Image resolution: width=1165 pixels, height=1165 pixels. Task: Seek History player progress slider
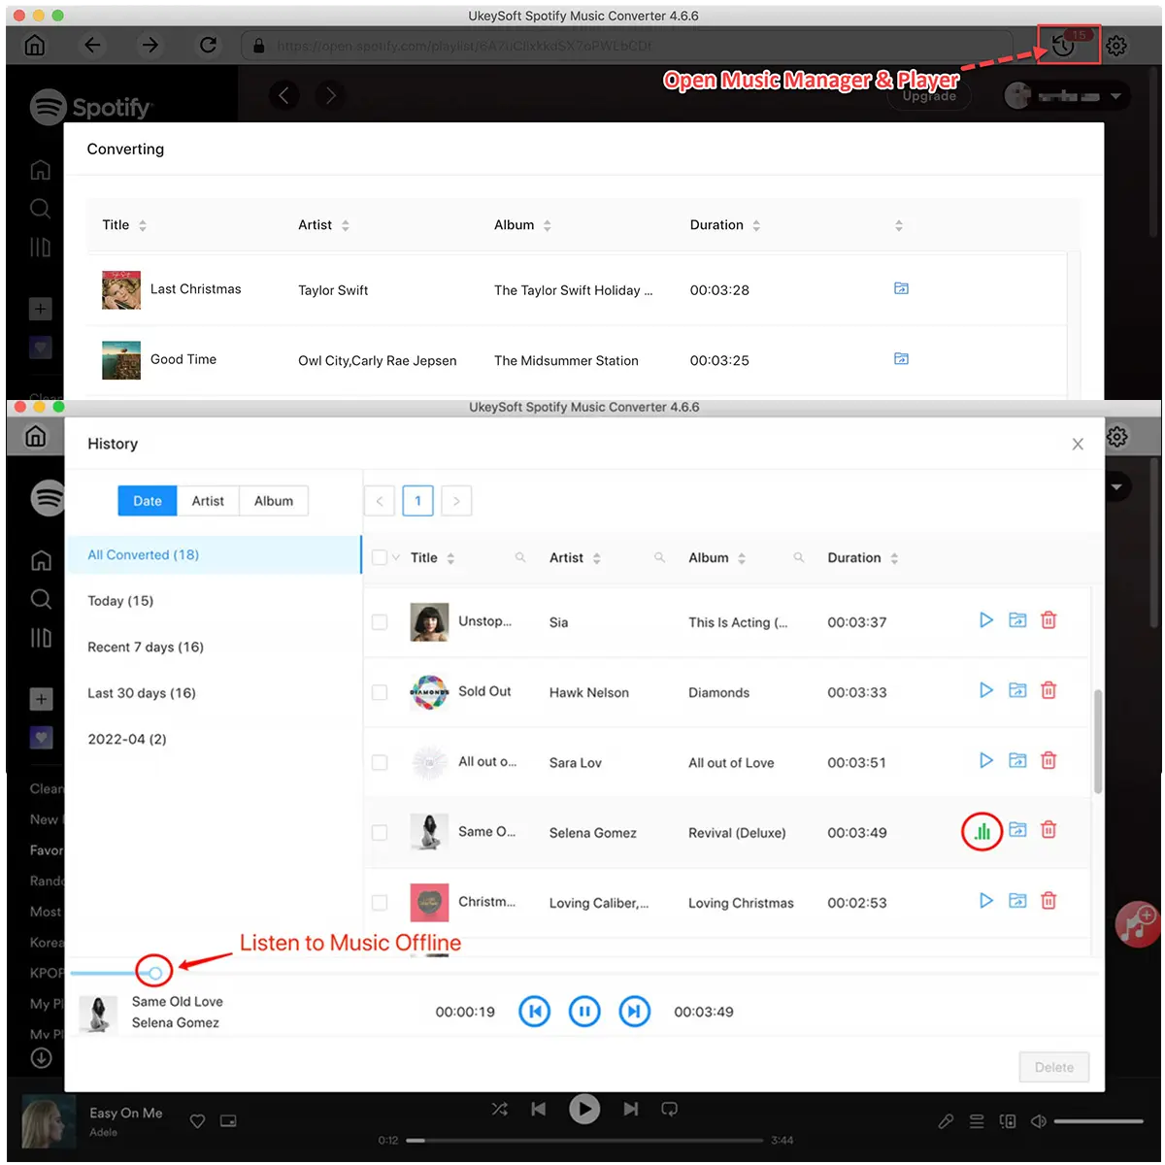coord(155,972)
